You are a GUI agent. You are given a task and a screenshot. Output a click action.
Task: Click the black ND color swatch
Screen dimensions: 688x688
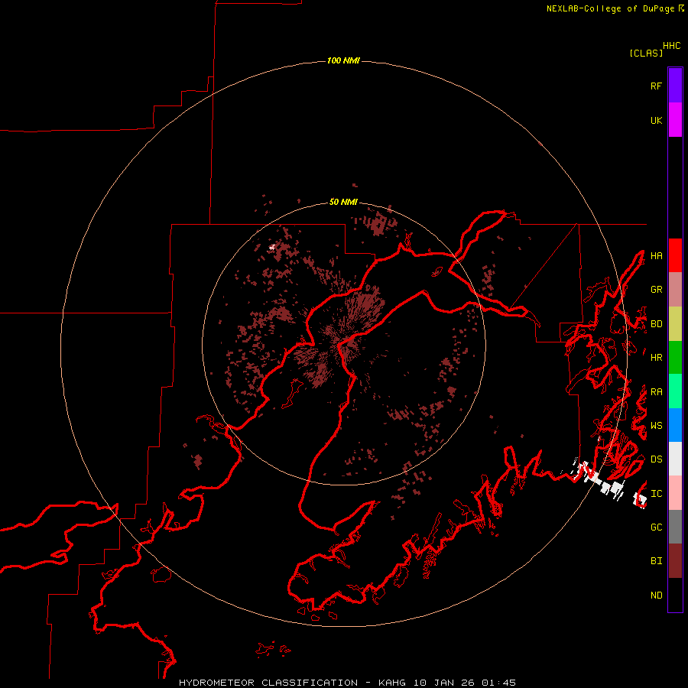pos(675,595)
